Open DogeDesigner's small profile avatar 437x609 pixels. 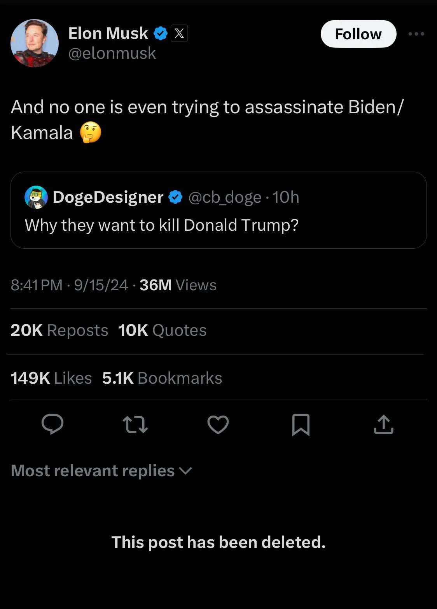[36, 197]
